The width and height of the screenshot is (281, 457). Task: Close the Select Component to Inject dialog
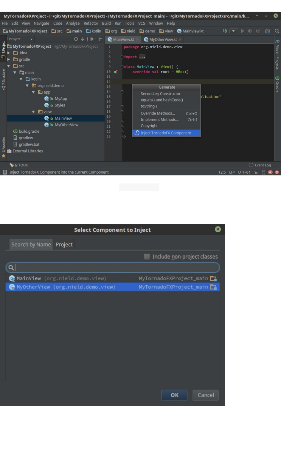[x=218, y=229]
